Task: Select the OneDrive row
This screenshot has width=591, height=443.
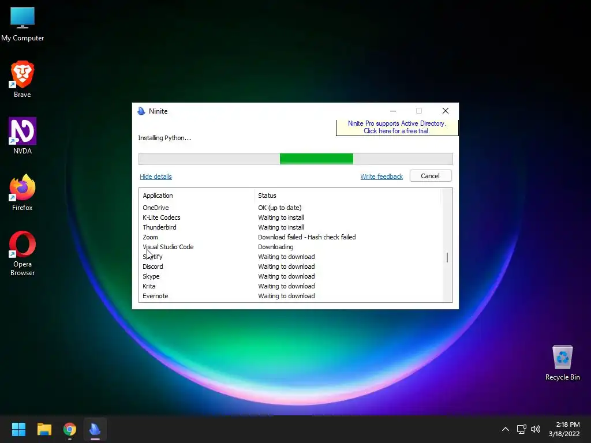Action: (x=290, y=208)
